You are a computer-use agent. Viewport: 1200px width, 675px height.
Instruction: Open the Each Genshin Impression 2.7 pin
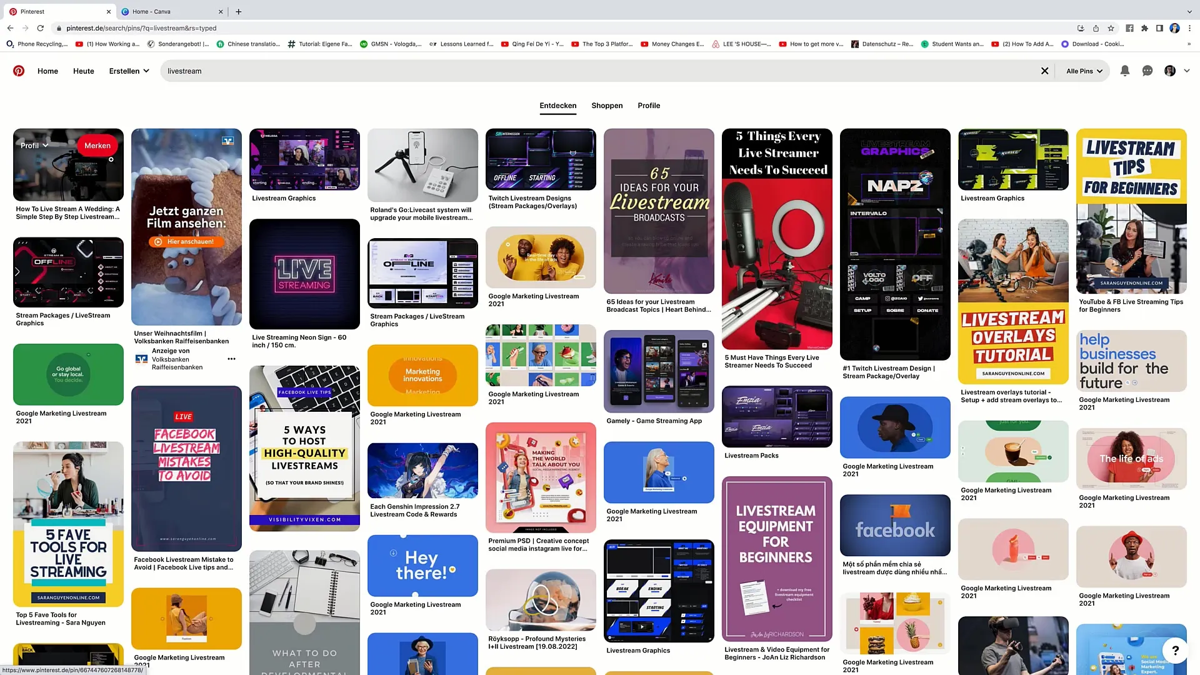click(422, 471)
